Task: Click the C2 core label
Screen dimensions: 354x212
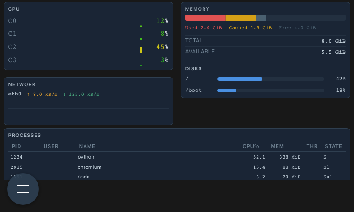Action: [x=12, y=47]
